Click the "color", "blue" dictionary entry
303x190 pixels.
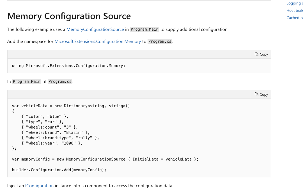click(x=45, y=116)
